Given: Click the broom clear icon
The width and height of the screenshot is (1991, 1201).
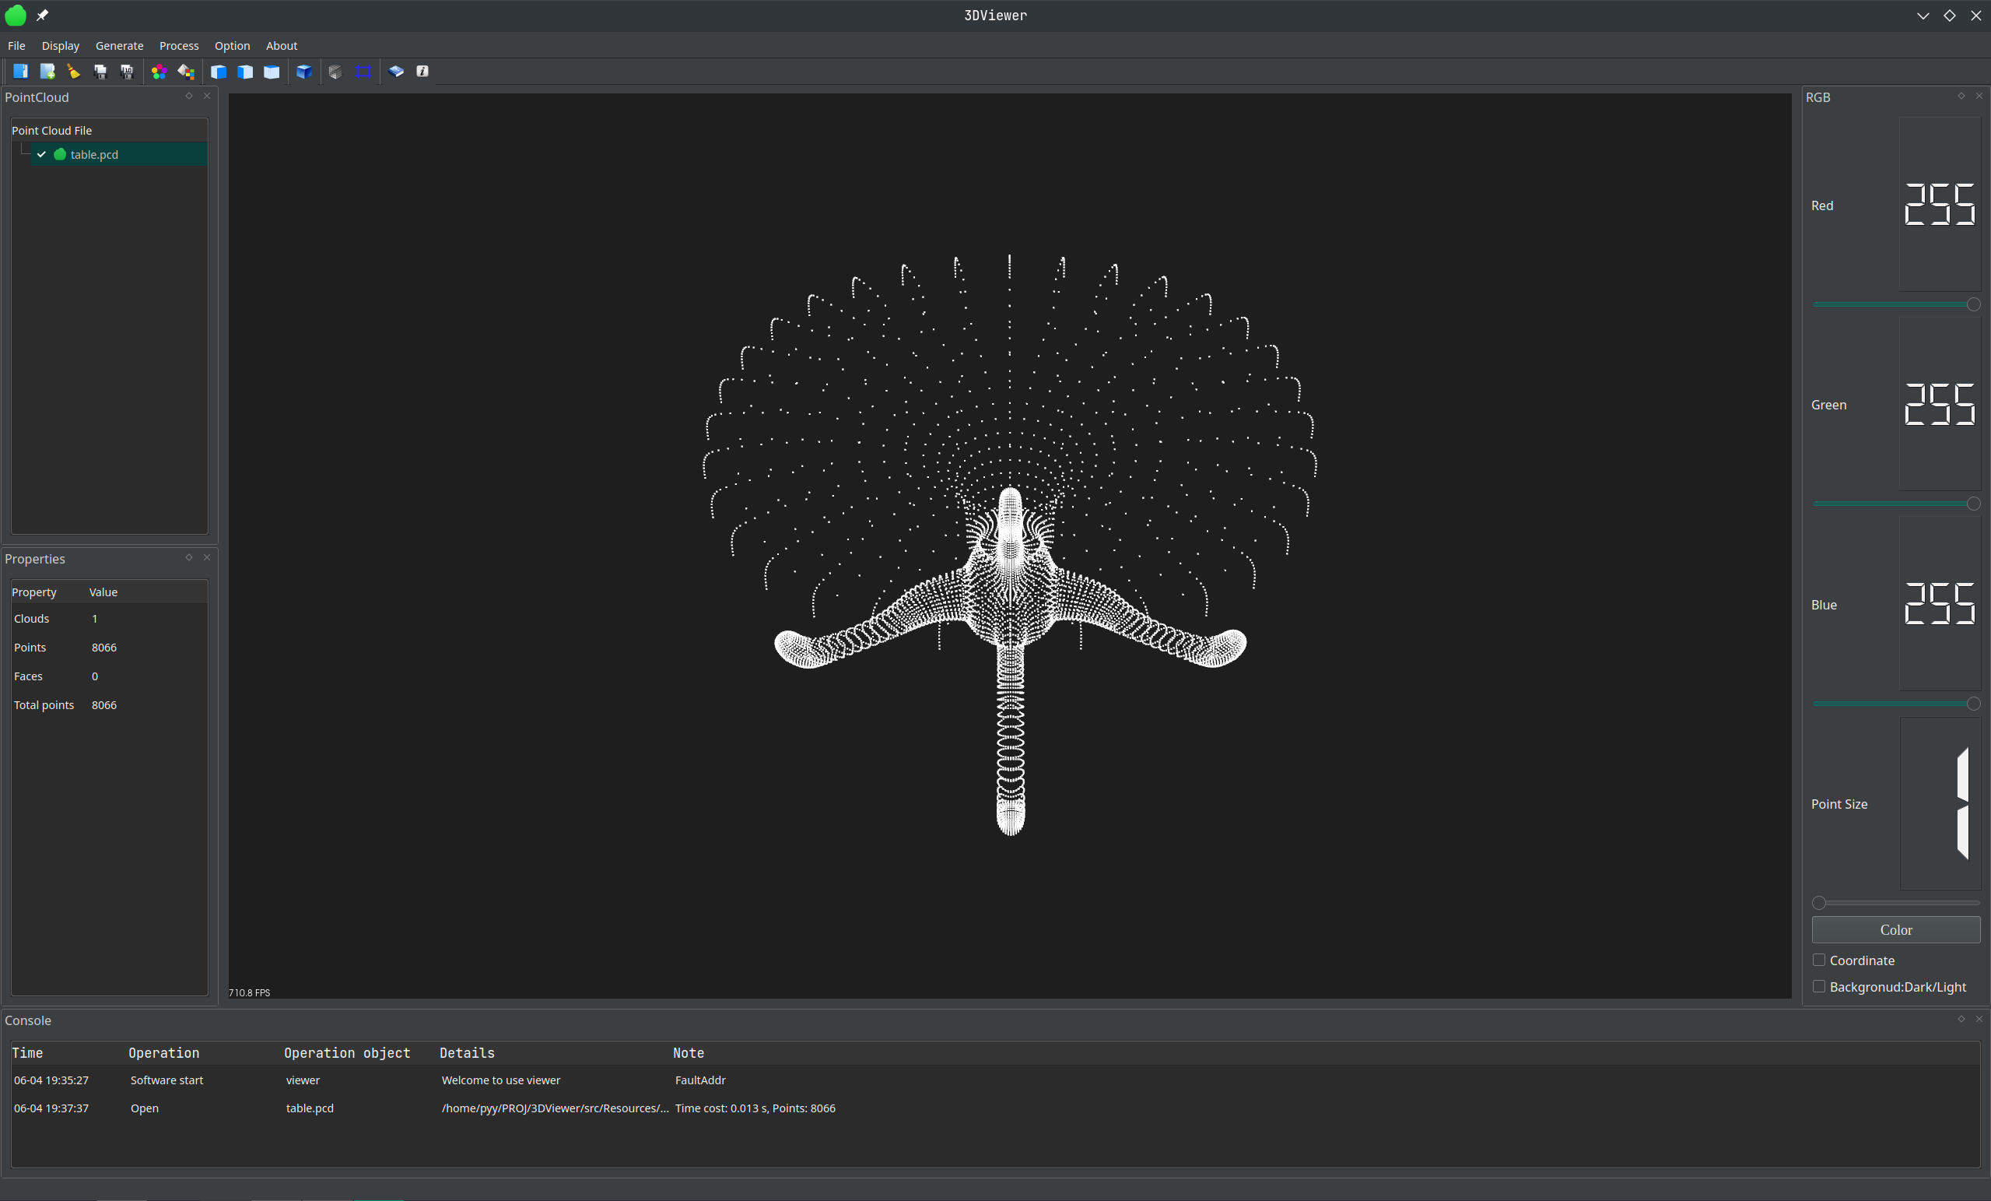Looking at the screenshot, I should tap(74, 71).
